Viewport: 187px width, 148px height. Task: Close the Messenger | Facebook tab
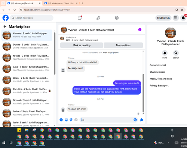[x=40, y=3]
